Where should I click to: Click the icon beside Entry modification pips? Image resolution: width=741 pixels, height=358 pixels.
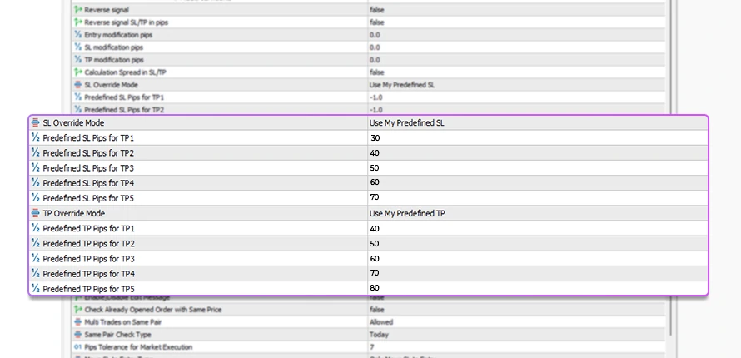[x=78, y=35]
